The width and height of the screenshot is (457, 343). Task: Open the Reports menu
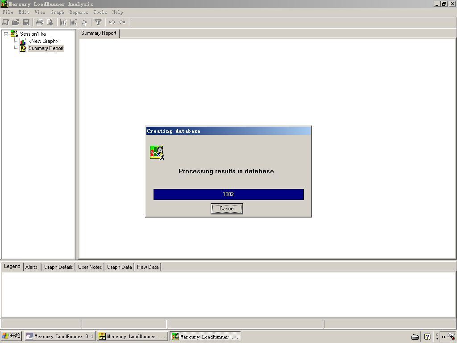pyautogui.click(x=79, y=12)
